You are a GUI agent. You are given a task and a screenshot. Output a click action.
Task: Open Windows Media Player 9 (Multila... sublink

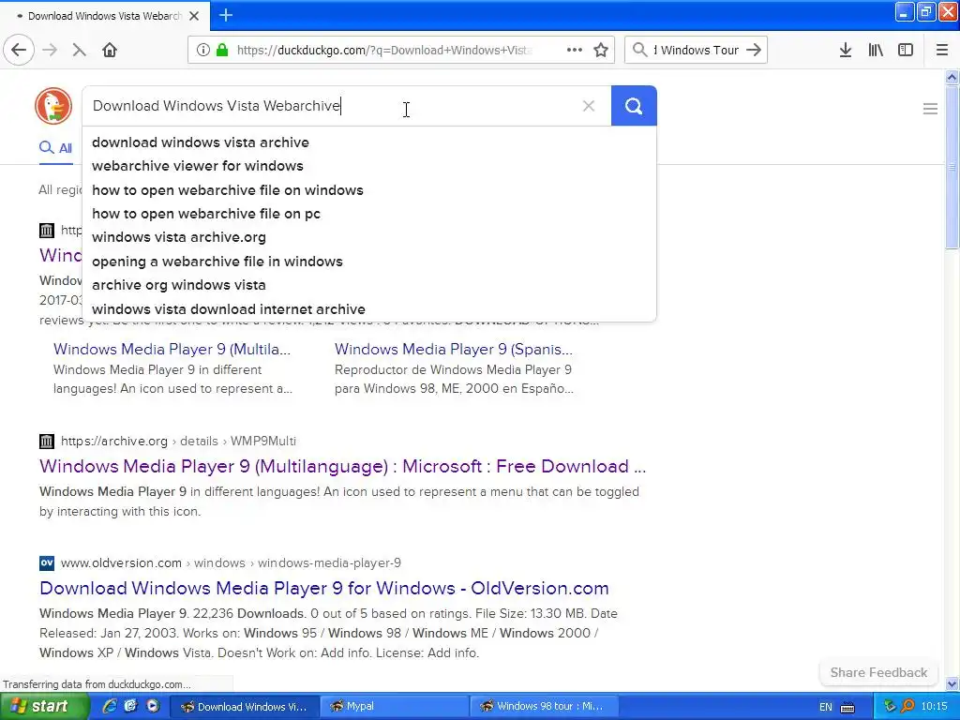point(172,349)
